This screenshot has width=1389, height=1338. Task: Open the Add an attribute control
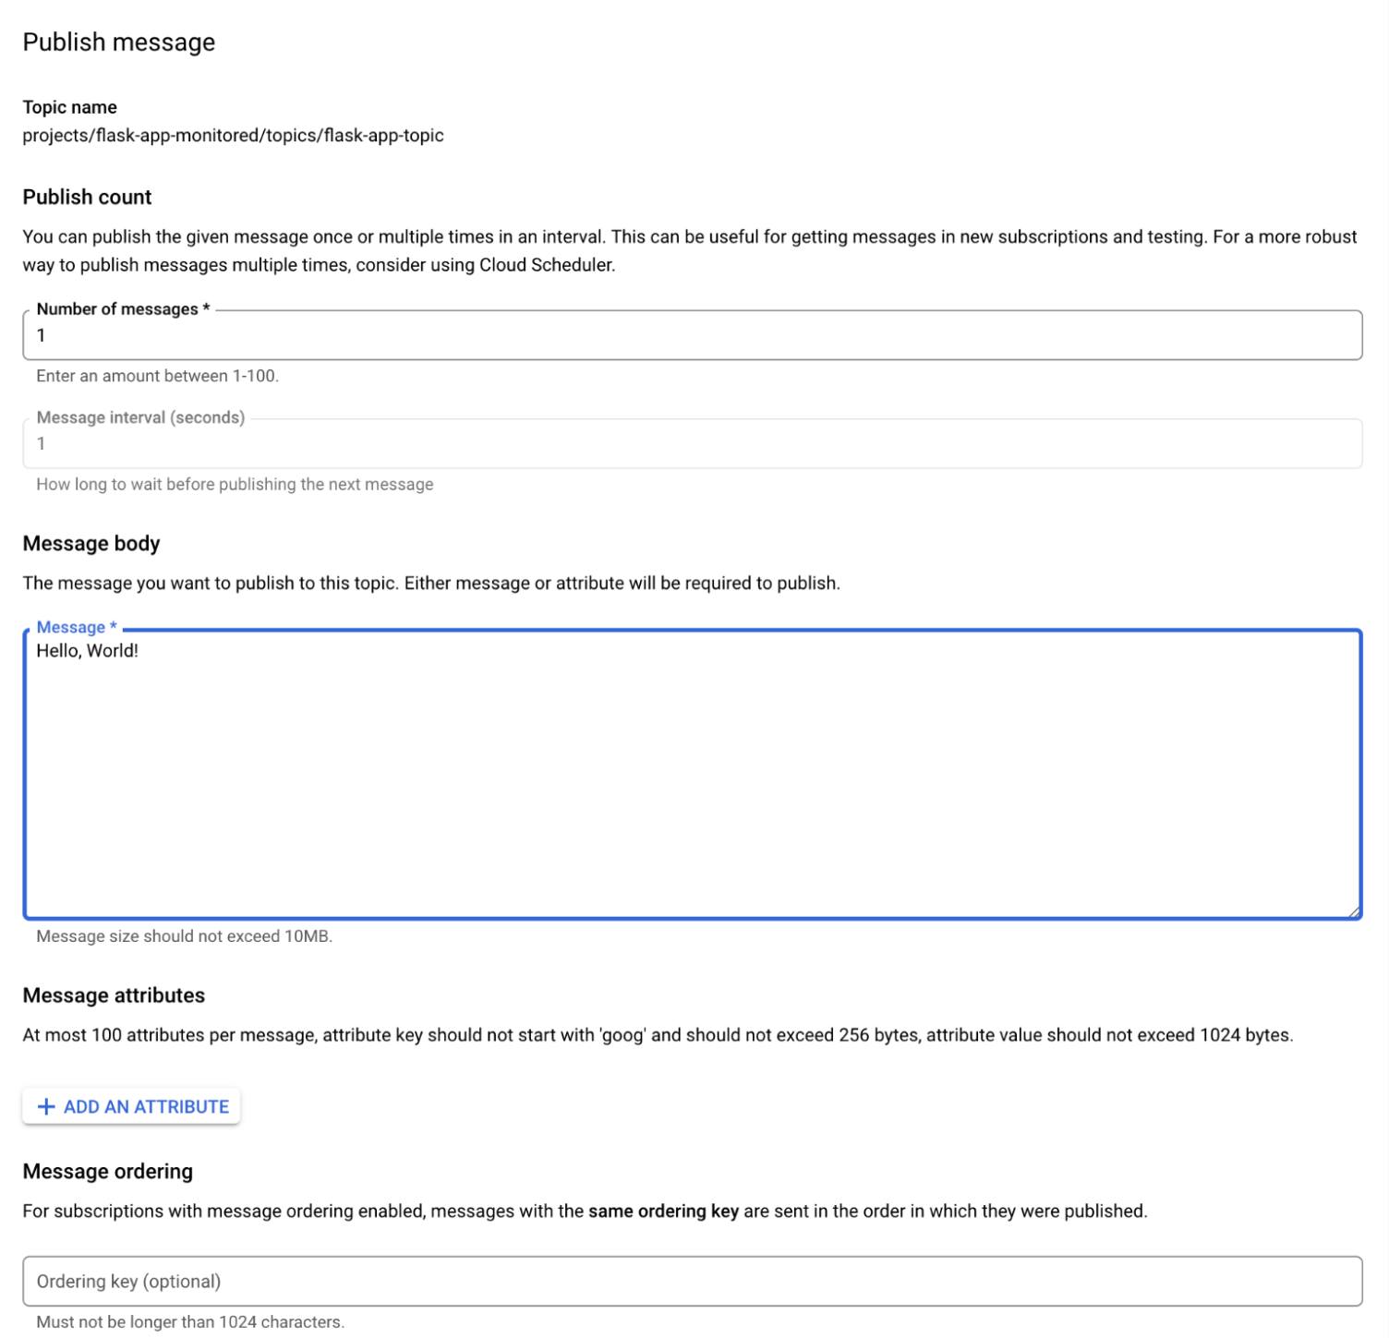tap(130, 1105)
